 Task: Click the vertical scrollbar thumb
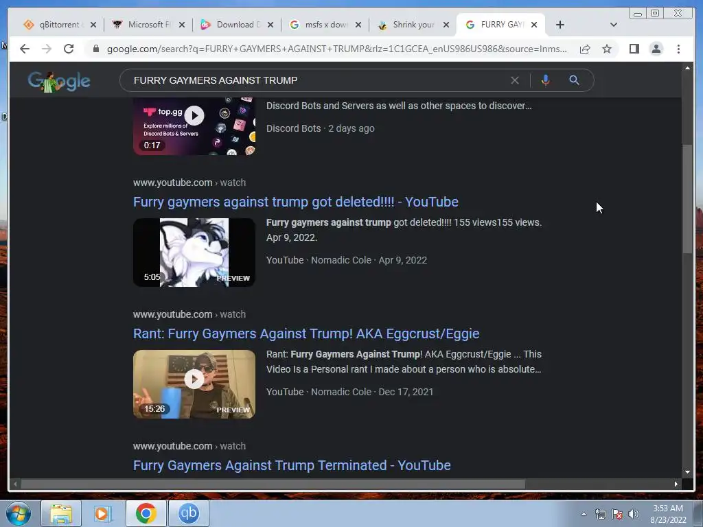pos(687,199)
